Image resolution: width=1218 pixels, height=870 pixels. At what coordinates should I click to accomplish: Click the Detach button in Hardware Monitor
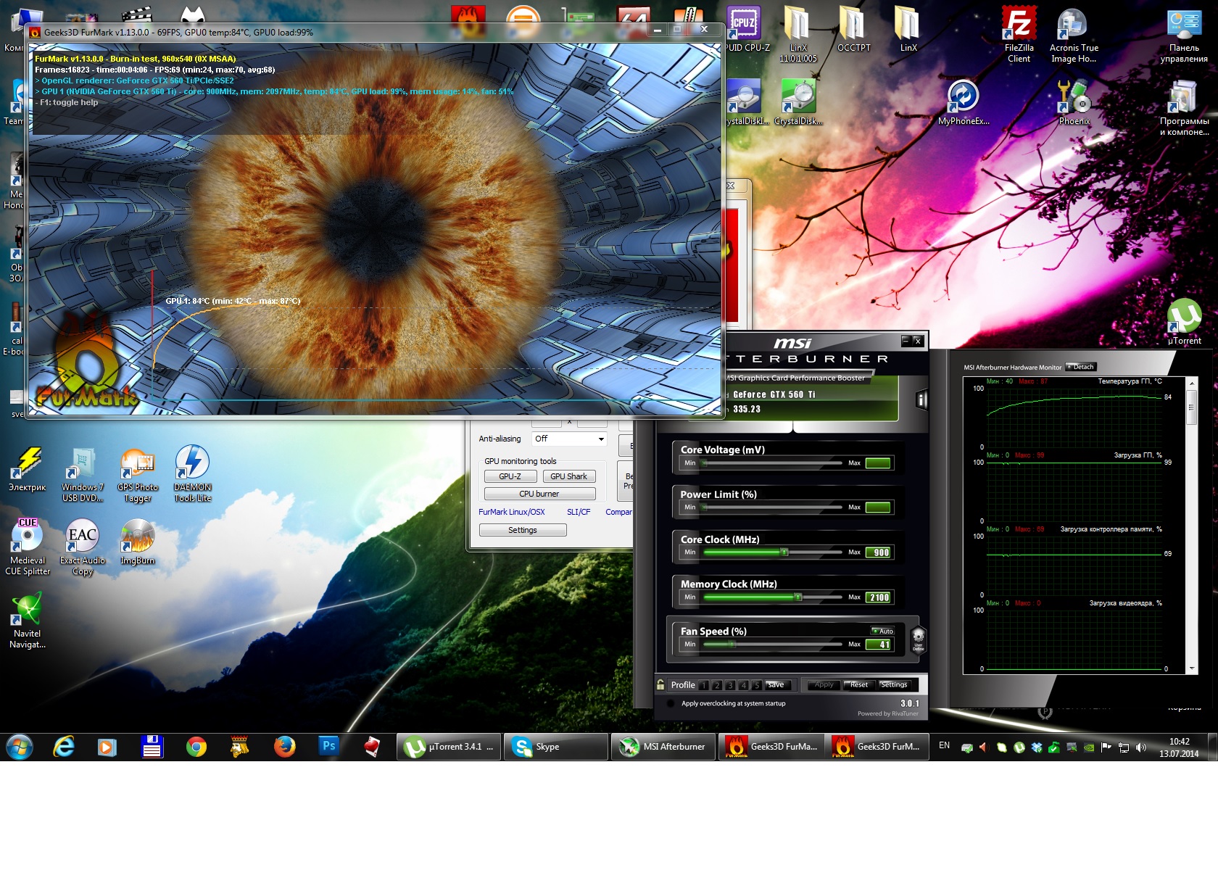(x=1081, y=367)
